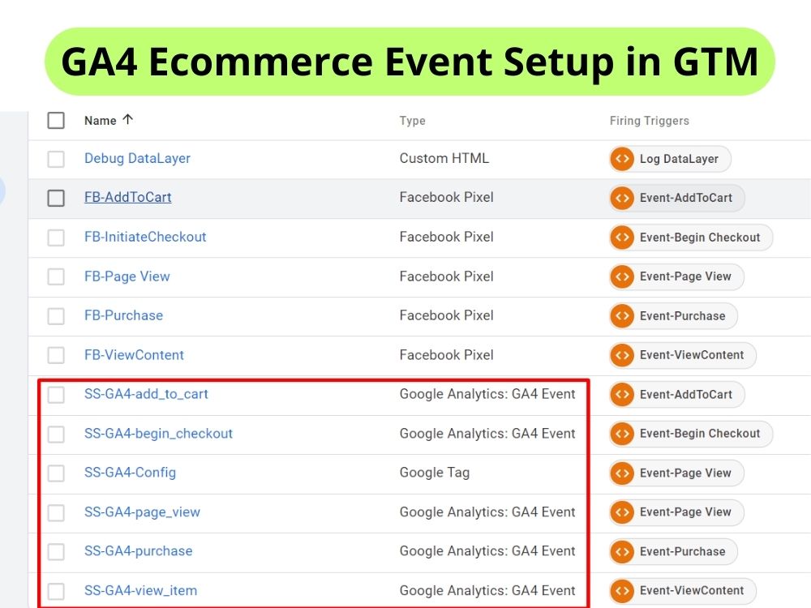Viewport: 811px width, 608px height.
Task: Open the Debug DataLayer tag
Action: coord(137,158)
